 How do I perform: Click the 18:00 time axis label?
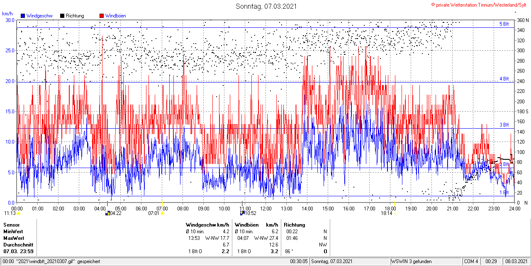click(390, 208)
